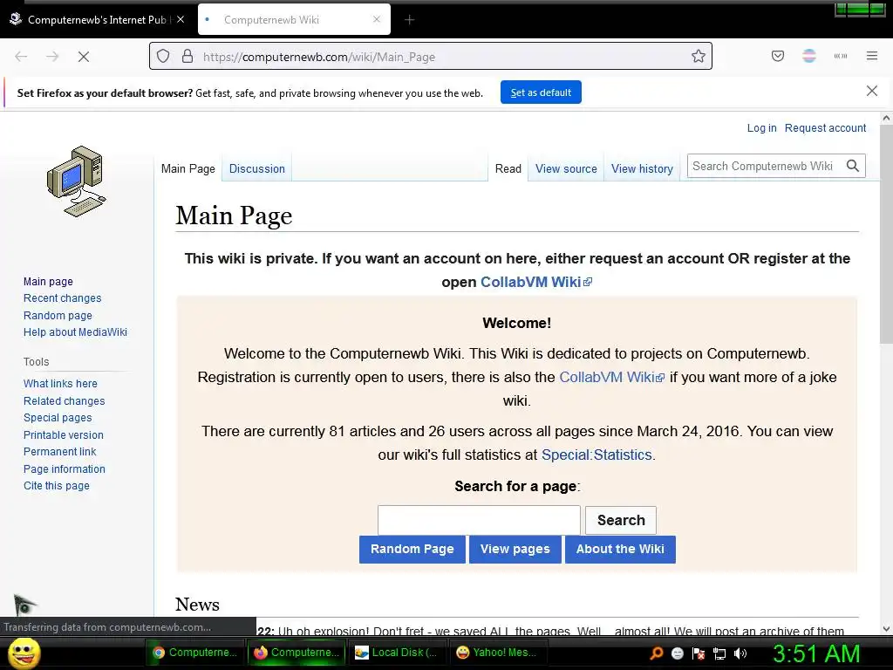Stop loading the page with the X button
The height and width of the screenshot is (670, 893).
83,57
